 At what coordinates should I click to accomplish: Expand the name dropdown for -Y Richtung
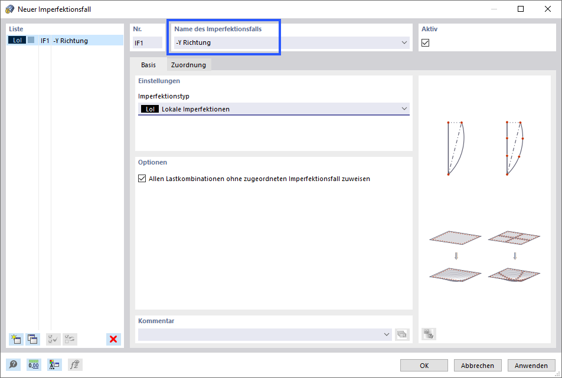[405, 42]
